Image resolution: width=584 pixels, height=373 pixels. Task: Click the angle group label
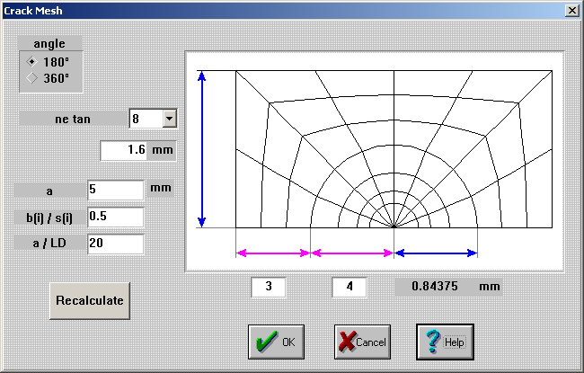[49, 43]
